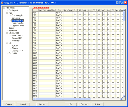Select Impressora in the tree
Viewport: 128px width, 107px height.
coord(13,31)
